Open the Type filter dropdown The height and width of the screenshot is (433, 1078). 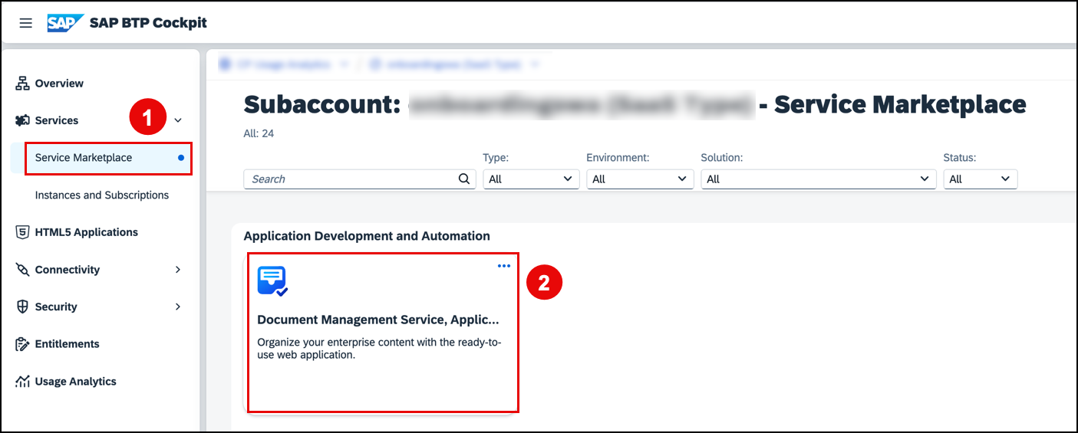531,179
